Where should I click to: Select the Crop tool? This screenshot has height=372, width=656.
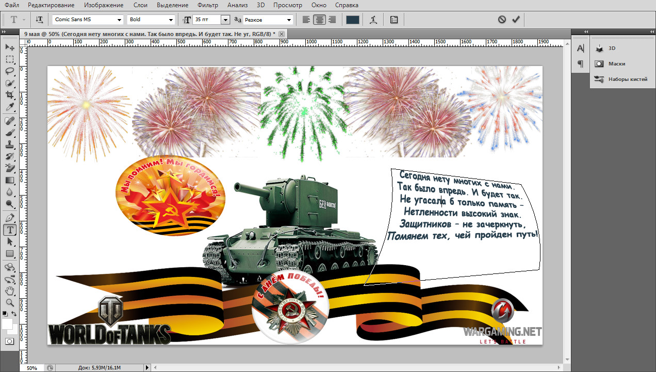9,95
